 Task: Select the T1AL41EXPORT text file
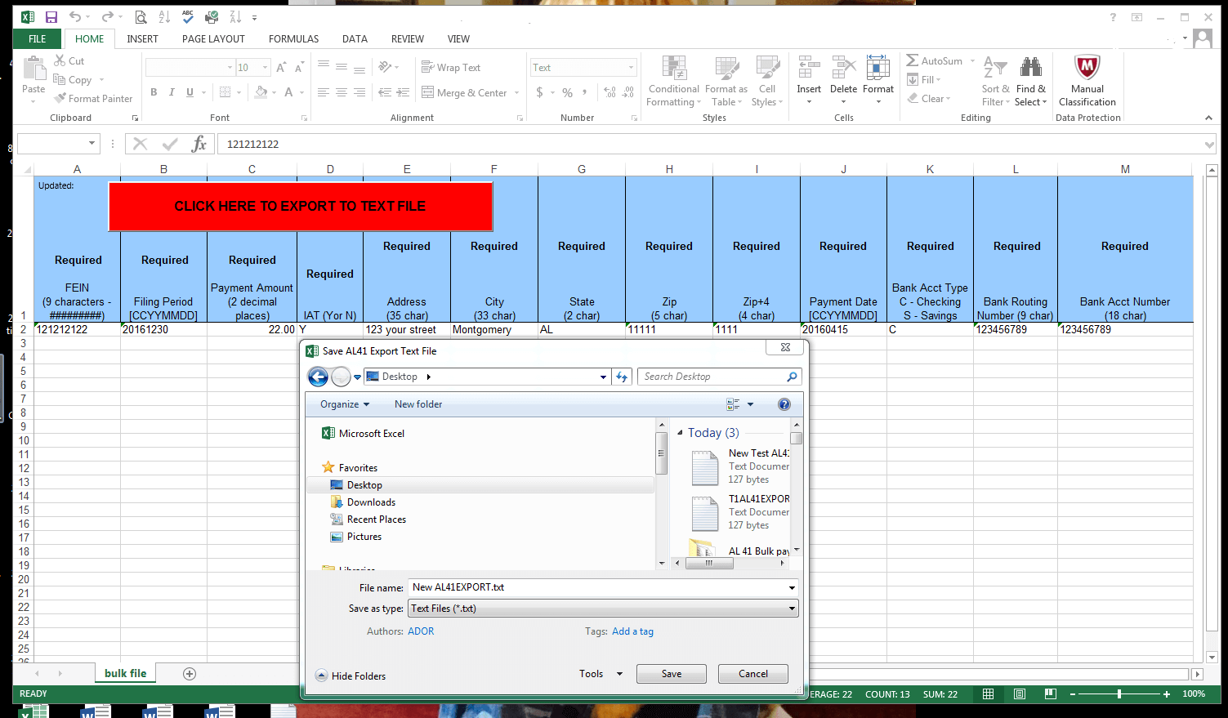739,512
